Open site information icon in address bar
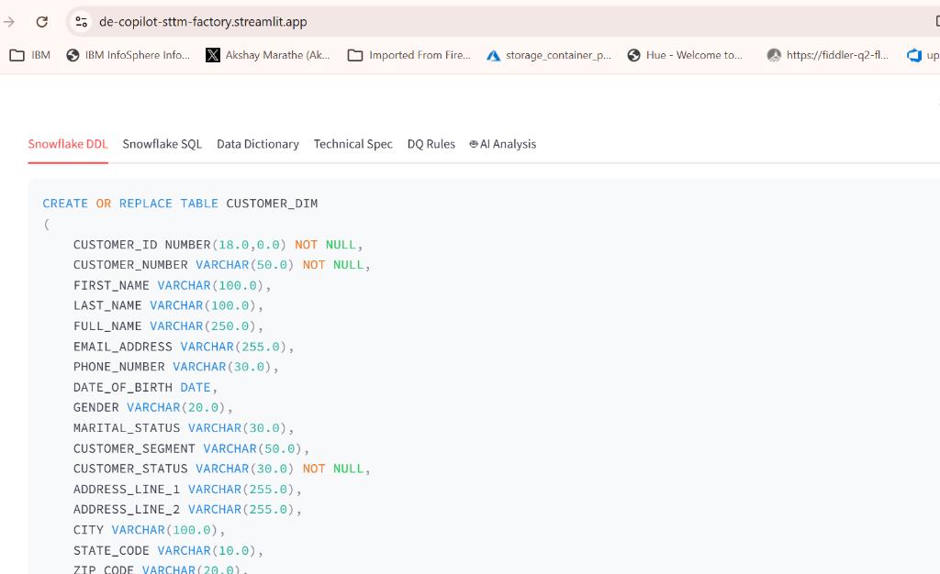 81,22
